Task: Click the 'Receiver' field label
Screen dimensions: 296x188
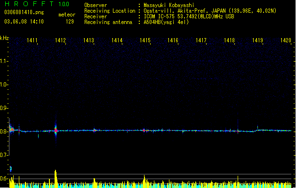Action: click(96, 16)
